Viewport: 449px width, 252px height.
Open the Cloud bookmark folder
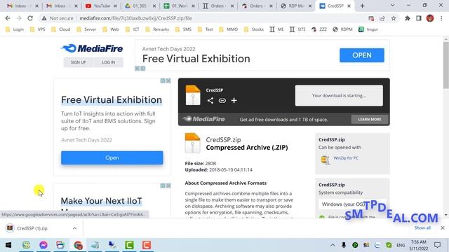pyautogui.click(x=61, y=29)
